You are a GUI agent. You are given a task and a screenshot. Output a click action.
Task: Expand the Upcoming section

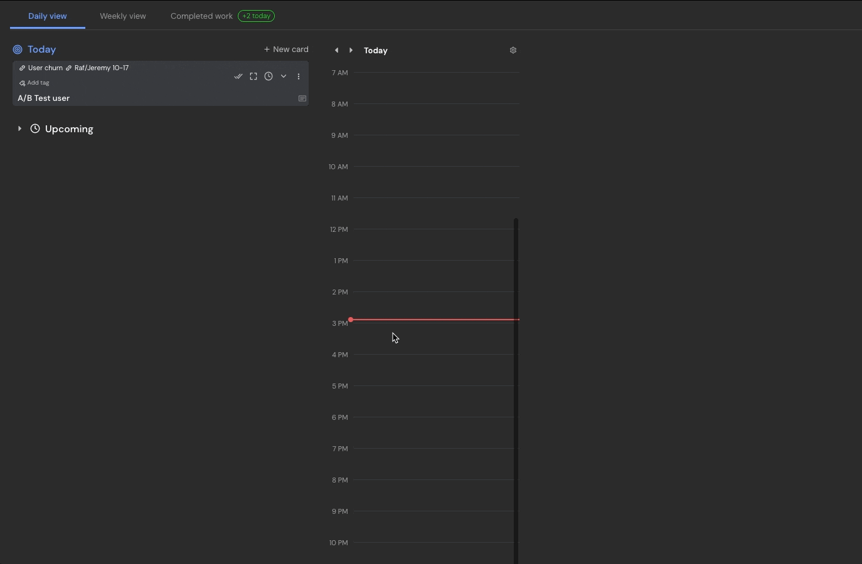[19, 129]
